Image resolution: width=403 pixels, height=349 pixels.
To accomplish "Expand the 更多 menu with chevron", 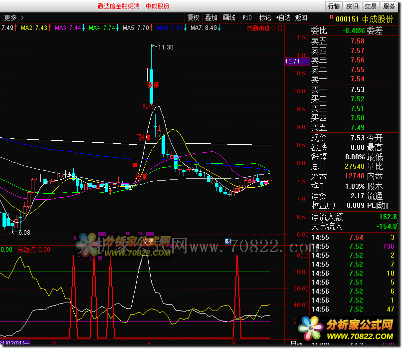I will coord(14,18).
